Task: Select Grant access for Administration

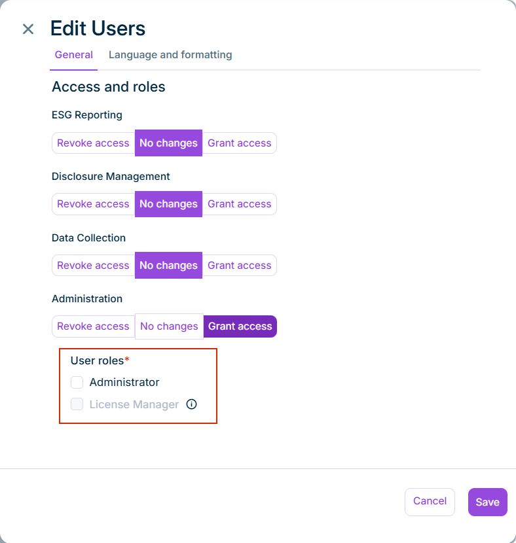Action: pyautogui.click(x=240, y=326)
